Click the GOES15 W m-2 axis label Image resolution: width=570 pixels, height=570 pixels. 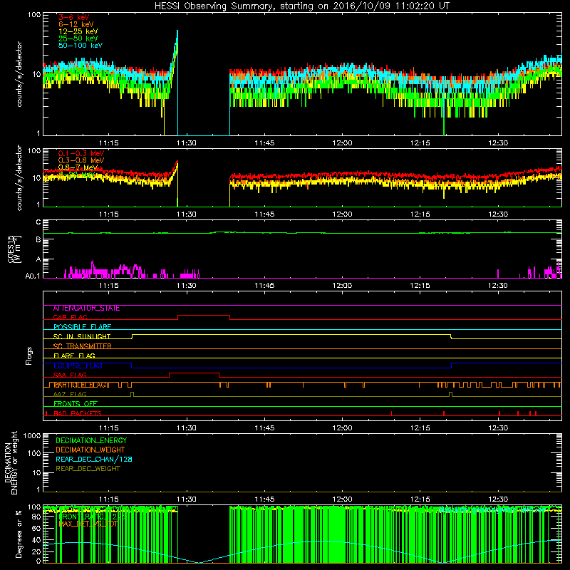14,249
